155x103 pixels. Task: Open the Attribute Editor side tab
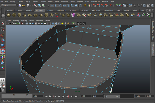(153, 49)
